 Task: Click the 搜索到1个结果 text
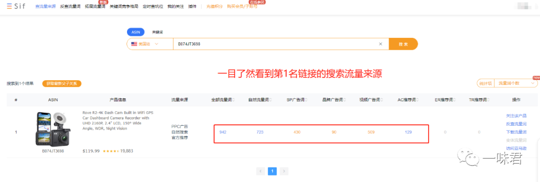click(20, 83)
